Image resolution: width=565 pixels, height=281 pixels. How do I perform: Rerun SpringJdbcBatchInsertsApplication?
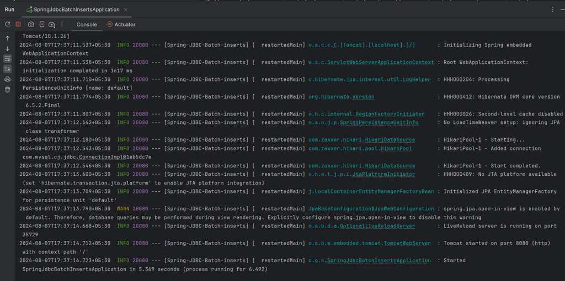point(7,24)
